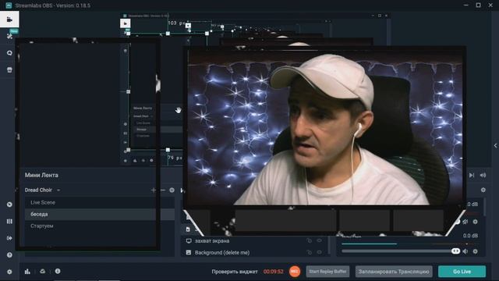Screen dimensions: 499x281
Task: Expand collapsed right side panel chevron
Action: 495,146
